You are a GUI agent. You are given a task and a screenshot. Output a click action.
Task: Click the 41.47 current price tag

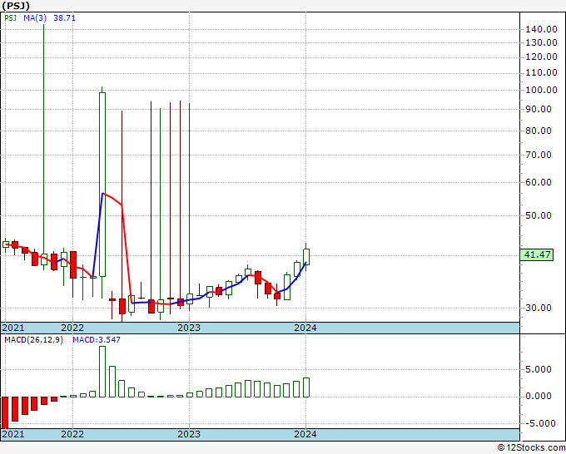pos(537,254)
